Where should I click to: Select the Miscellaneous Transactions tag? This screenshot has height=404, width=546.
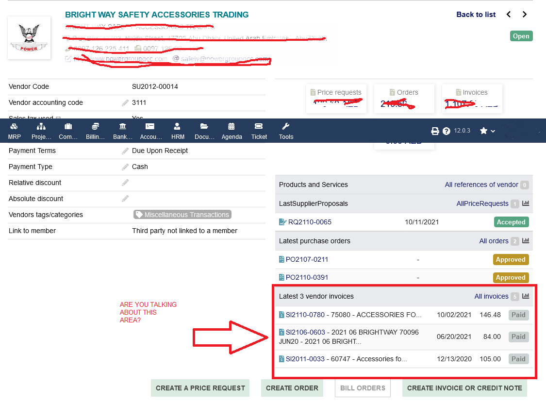182,215
